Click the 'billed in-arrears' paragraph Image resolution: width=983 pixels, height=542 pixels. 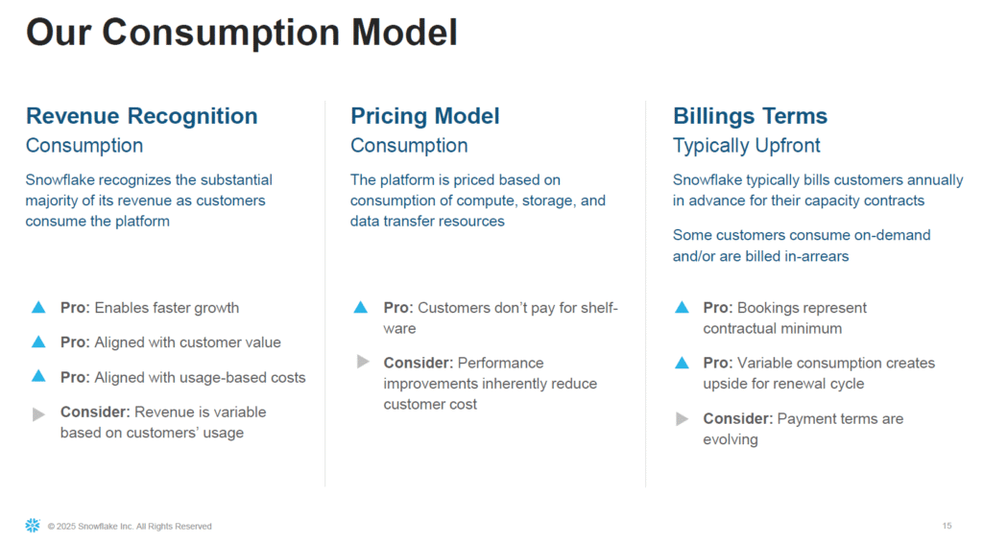click(802, 246)
